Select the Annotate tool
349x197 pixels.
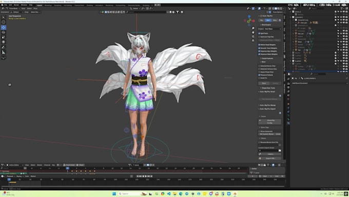tap(4, 47)
